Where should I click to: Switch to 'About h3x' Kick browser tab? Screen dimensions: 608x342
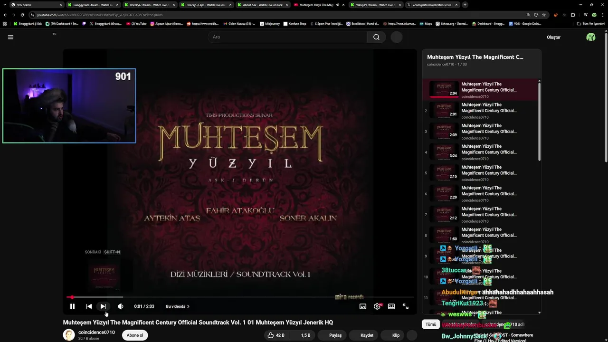[x=262, y=5]
